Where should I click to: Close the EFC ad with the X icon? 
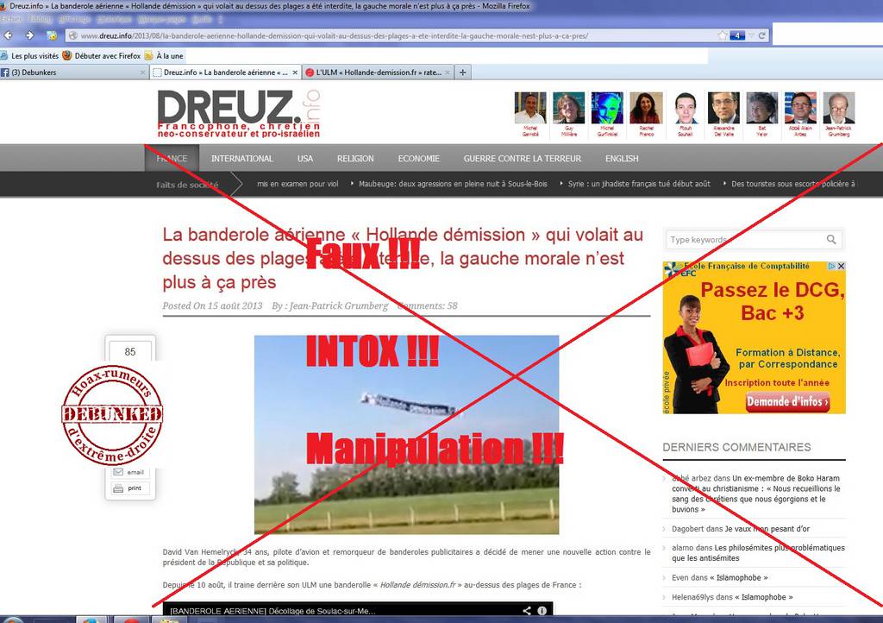click(841, 266)
